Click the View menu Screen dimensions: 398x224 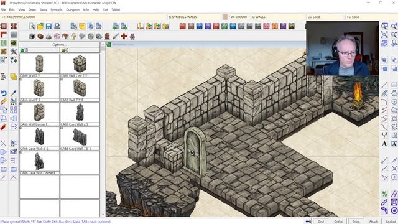pos(22,10)
